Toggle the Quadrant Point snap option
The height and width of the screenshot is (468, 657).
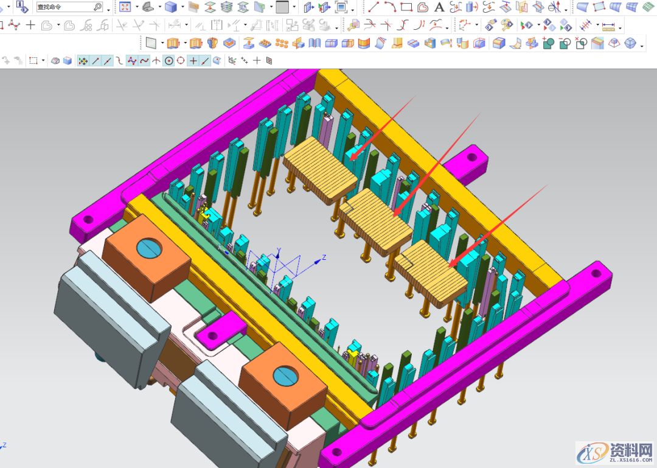181,61
